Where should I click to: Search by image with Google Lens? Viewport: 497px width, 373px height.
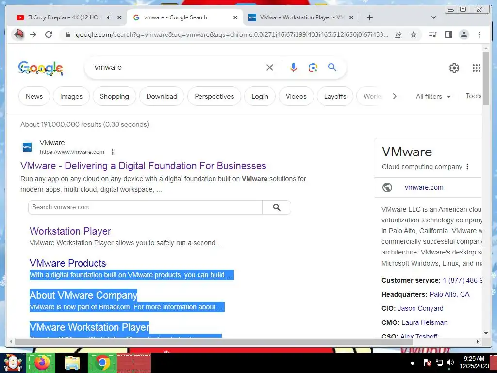pyautogui.click(x=313, y=68)
